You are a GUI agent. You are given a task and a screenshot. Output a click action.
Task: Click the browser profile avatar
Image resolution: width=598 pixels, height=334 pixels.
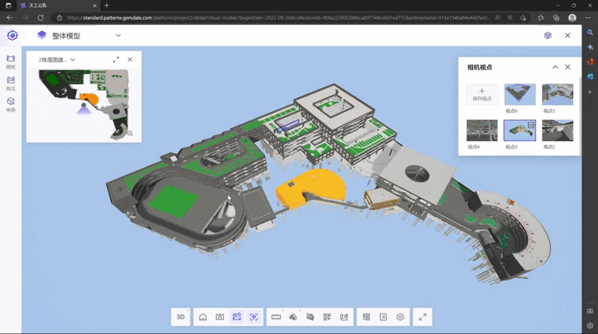click(572, 17)
